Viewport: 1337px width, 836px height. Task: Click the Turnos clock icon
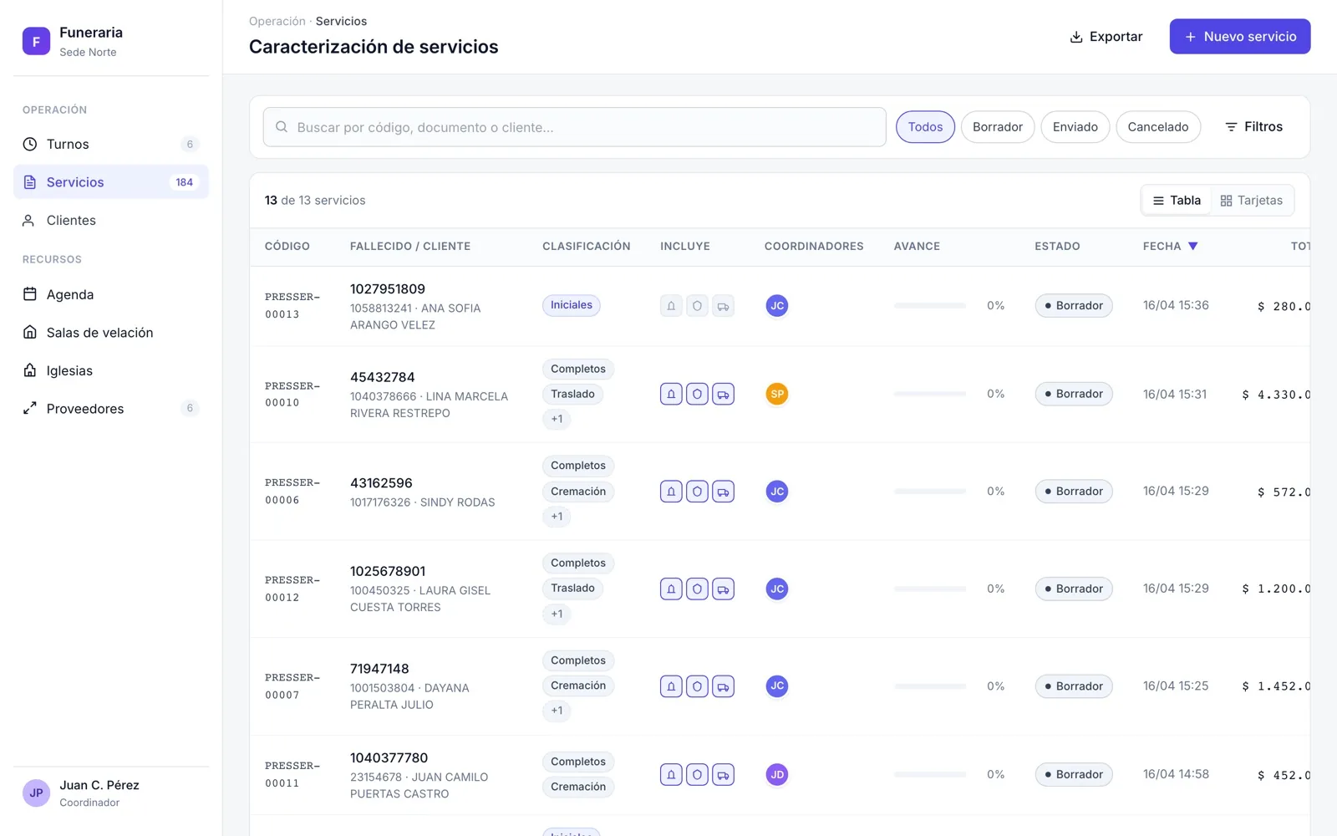pyautogui.click(x=29, y=144)
